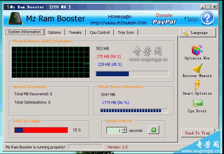The image size is (224, 154).
Task: Increase update interval with up arrow
Action: pyautogui.click(x=124, y=129)
